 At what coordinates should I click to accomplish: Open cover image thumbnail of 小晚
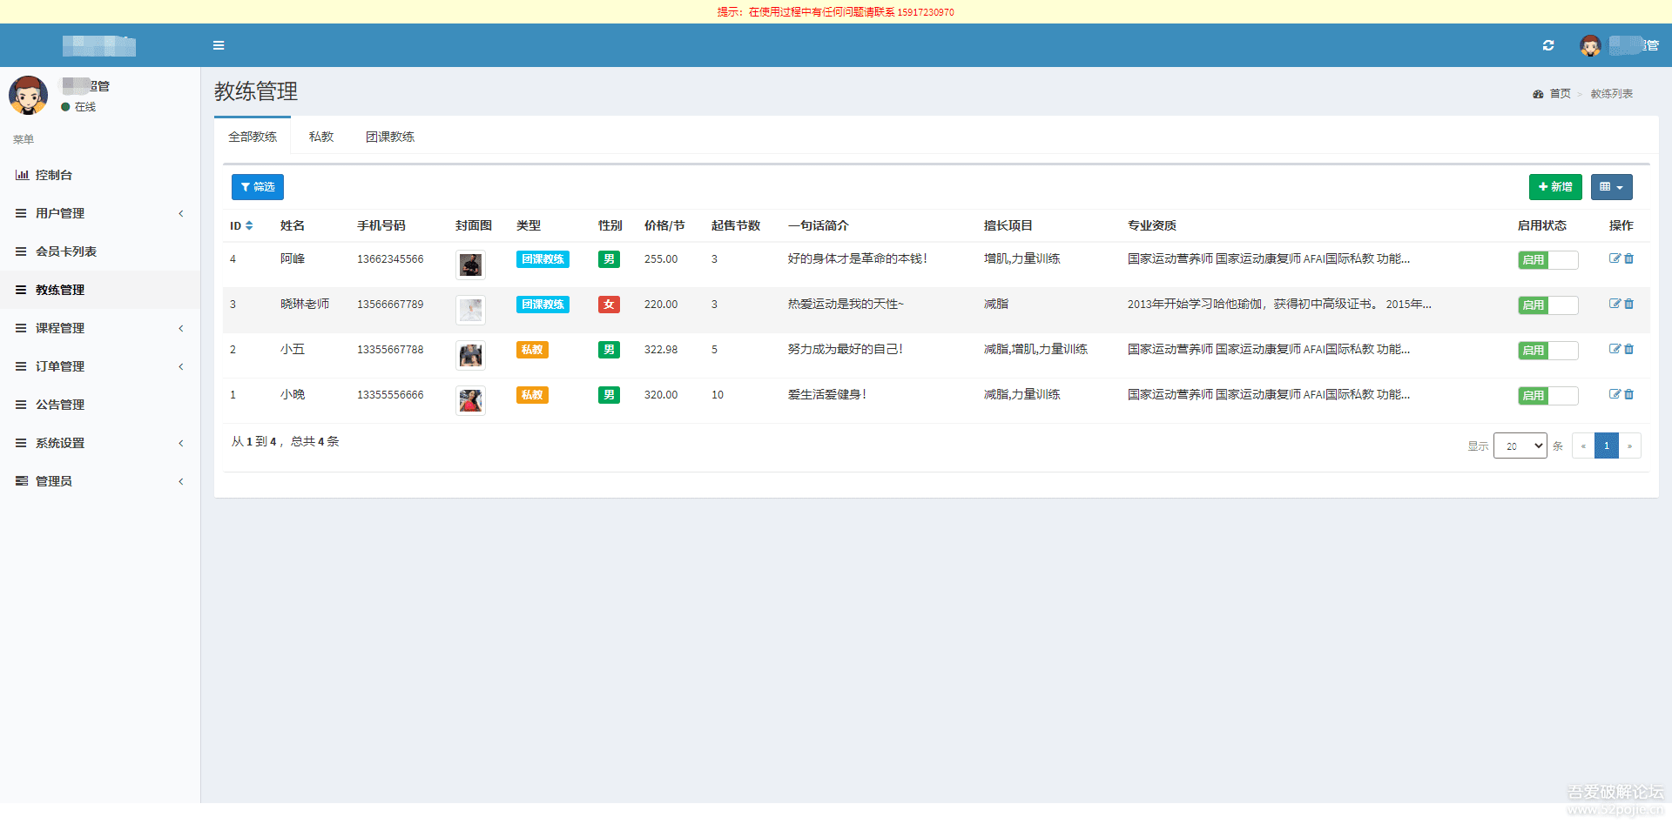point(470,400)
